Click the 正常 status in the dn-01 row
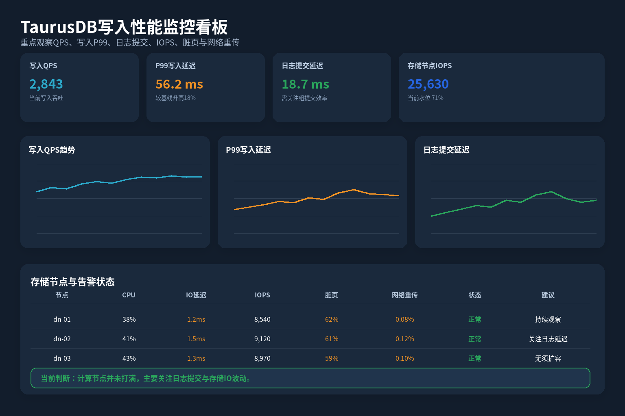This screenshot has height=416, width=625. tap(475, 319)
